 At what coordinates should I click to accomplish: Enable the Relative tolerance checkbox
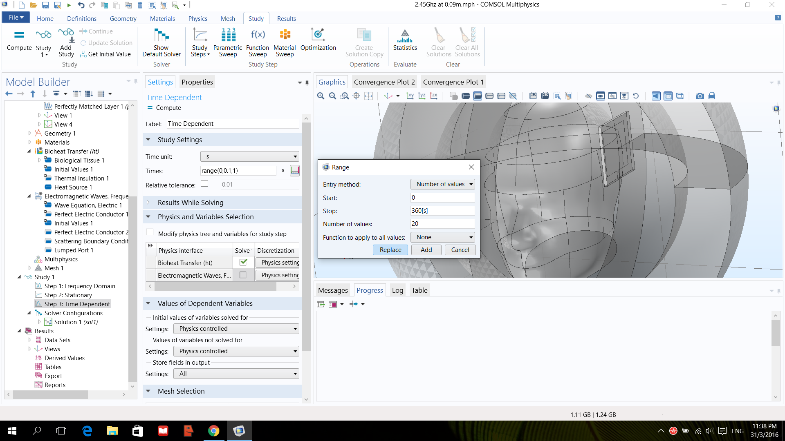click(204, 184)
